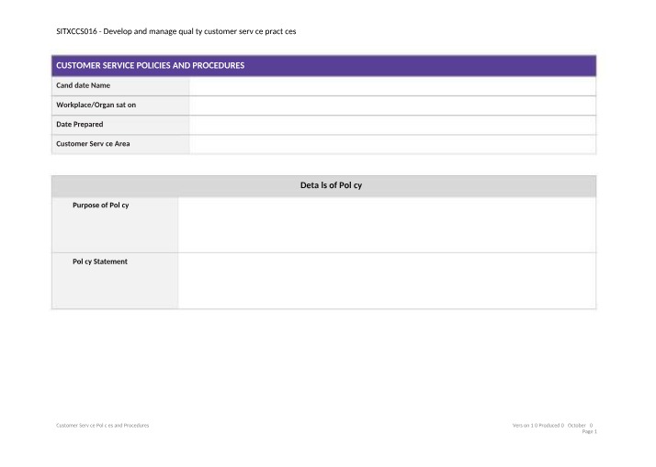Click the Candidate Name input cell

(x=392, y=86)
